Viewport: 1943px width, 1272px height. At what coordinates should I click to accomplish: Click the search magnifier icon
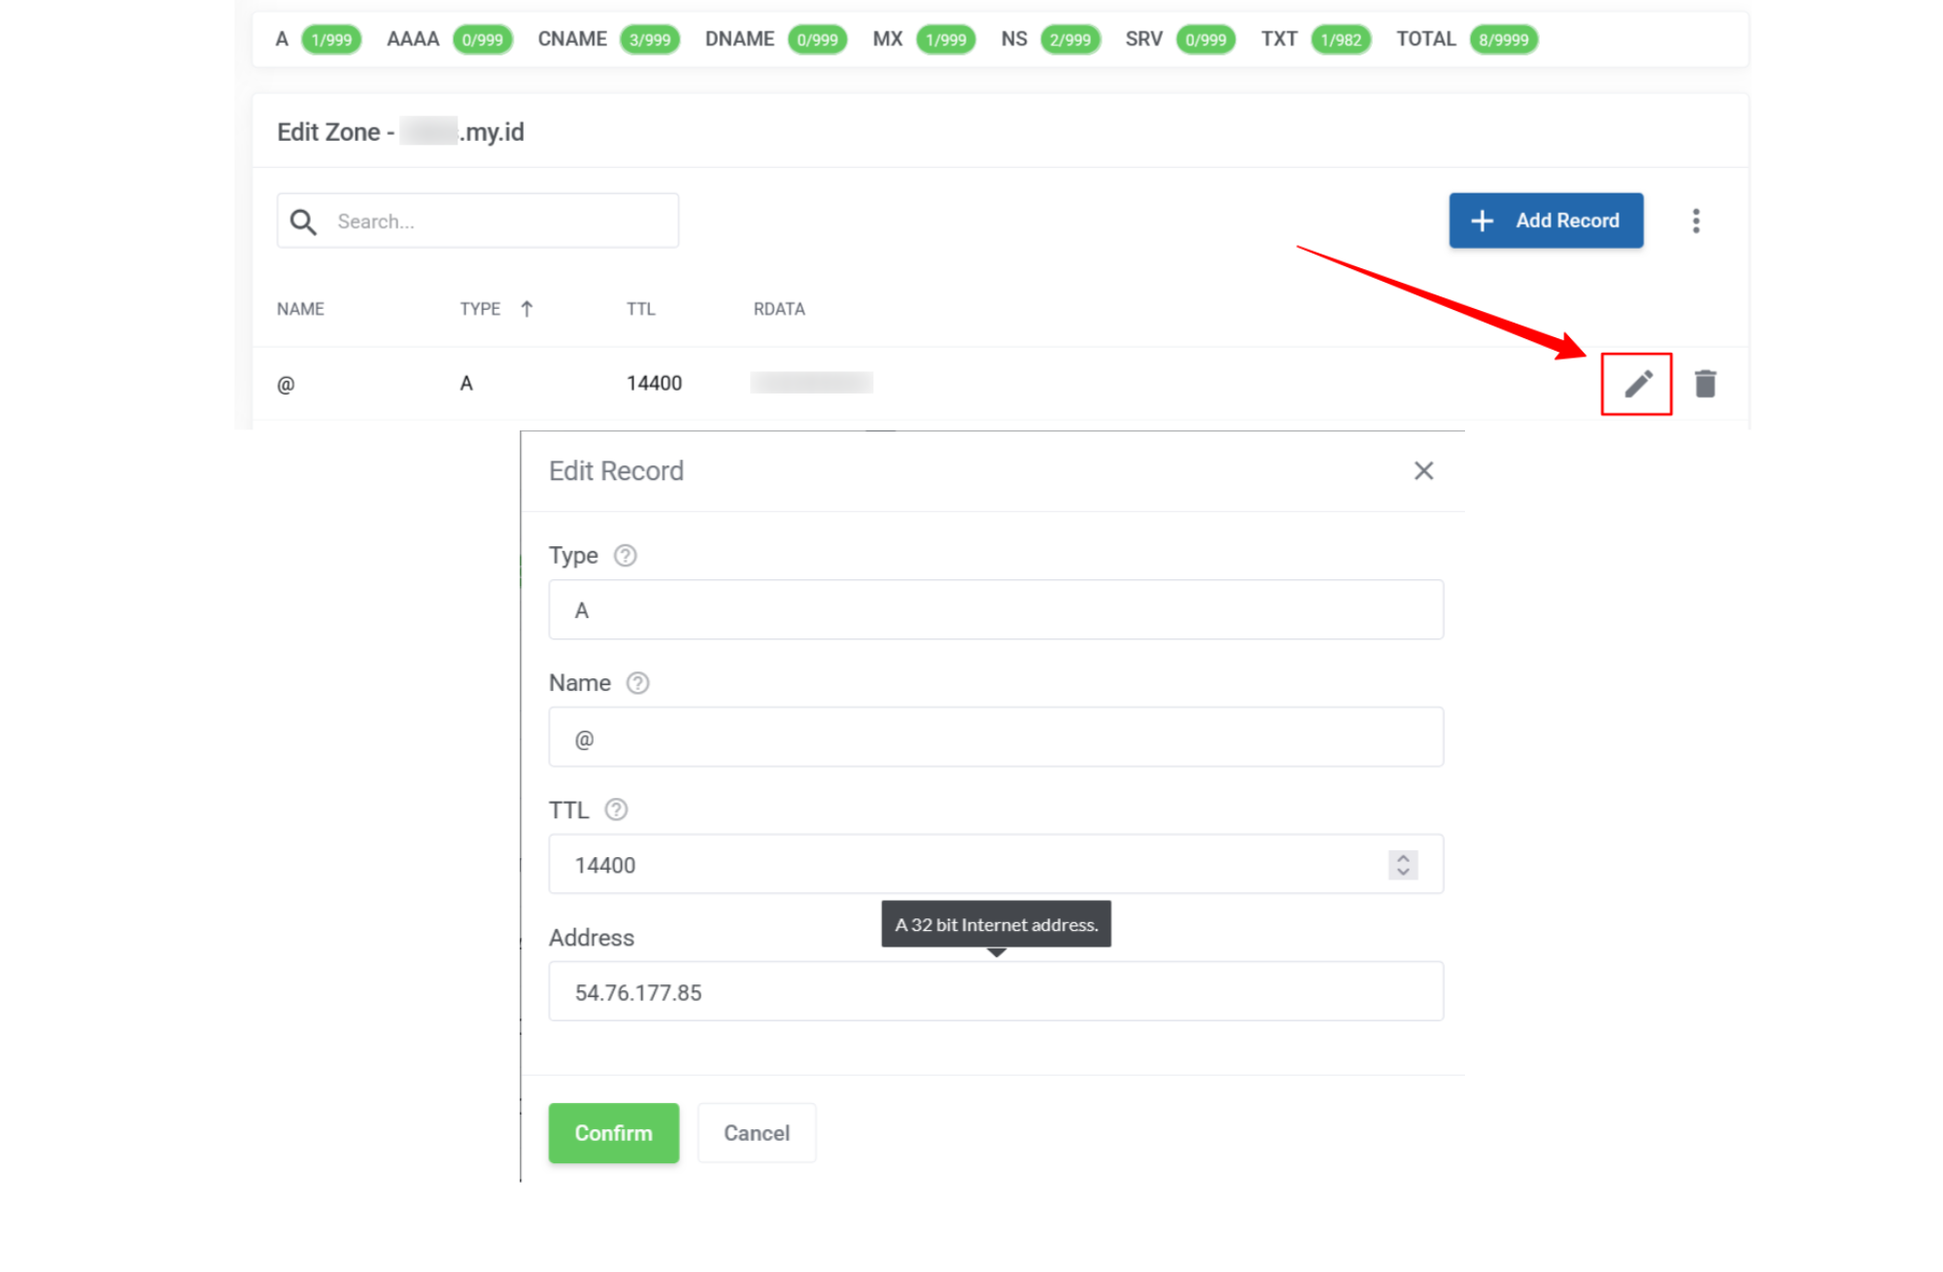pos(303,222)
